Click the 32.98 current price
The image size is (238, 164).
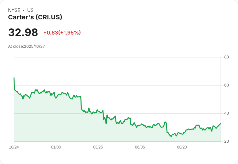(x=23, y=33)
